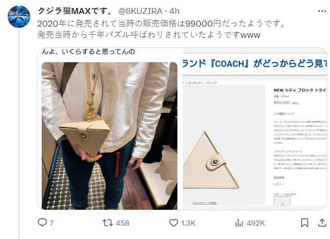
Task: Open the three-dot more options menu
Action: (x=322, y=11)
